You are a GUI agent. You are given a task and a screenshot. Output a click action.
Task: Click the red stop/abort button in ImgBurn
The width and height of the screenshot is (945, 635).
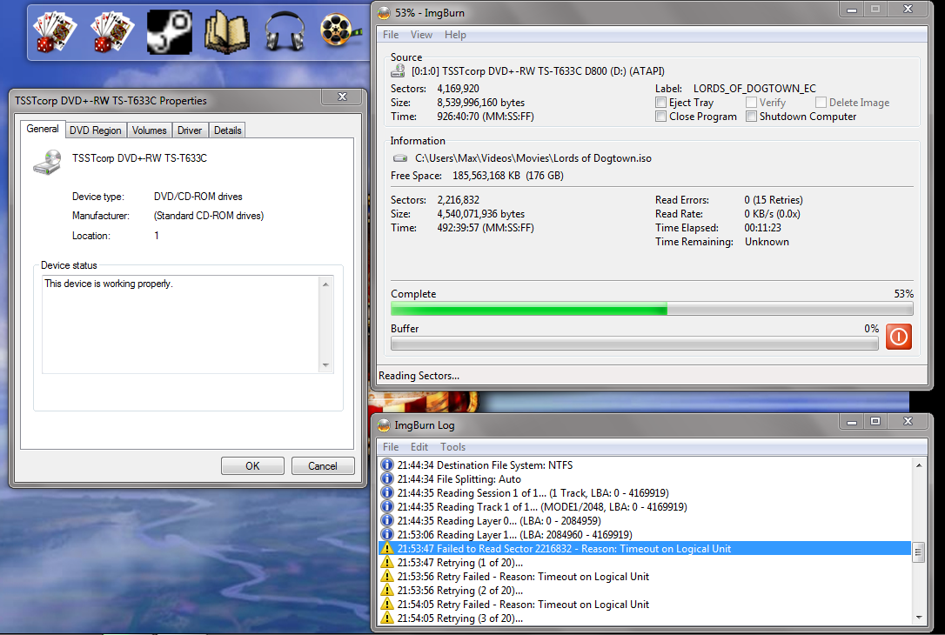point(898,337)
